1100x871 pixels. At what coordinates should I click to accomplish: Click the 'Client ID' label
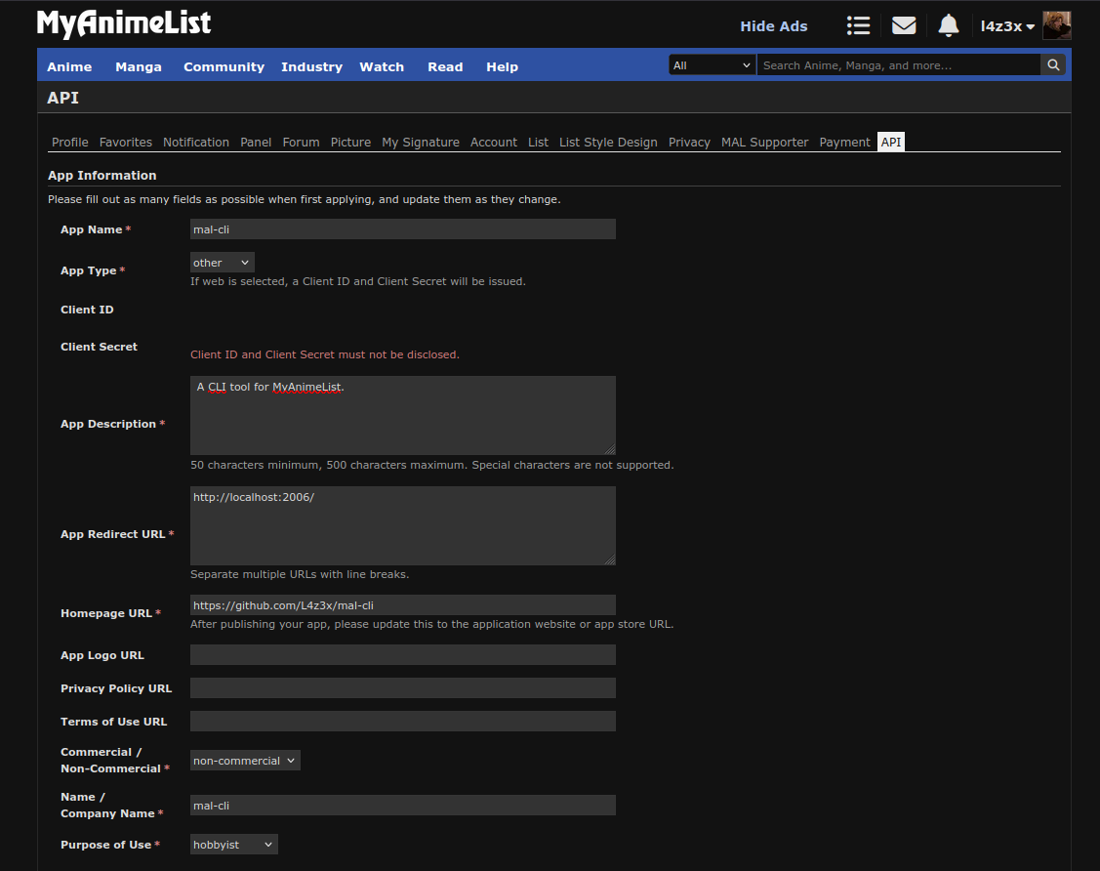(x=87, y=310)
